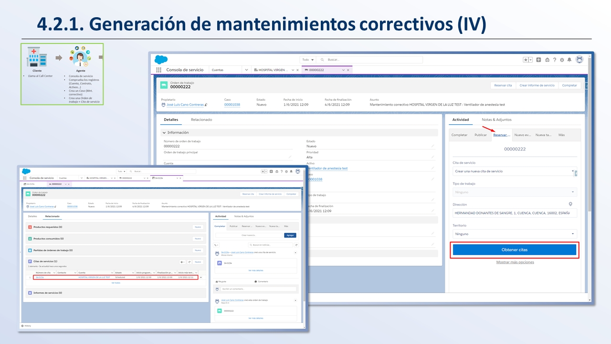Open the Todo search scope dropdown in large window
Image resolution: width=611 pixels, height=344 pixels.
308,60
